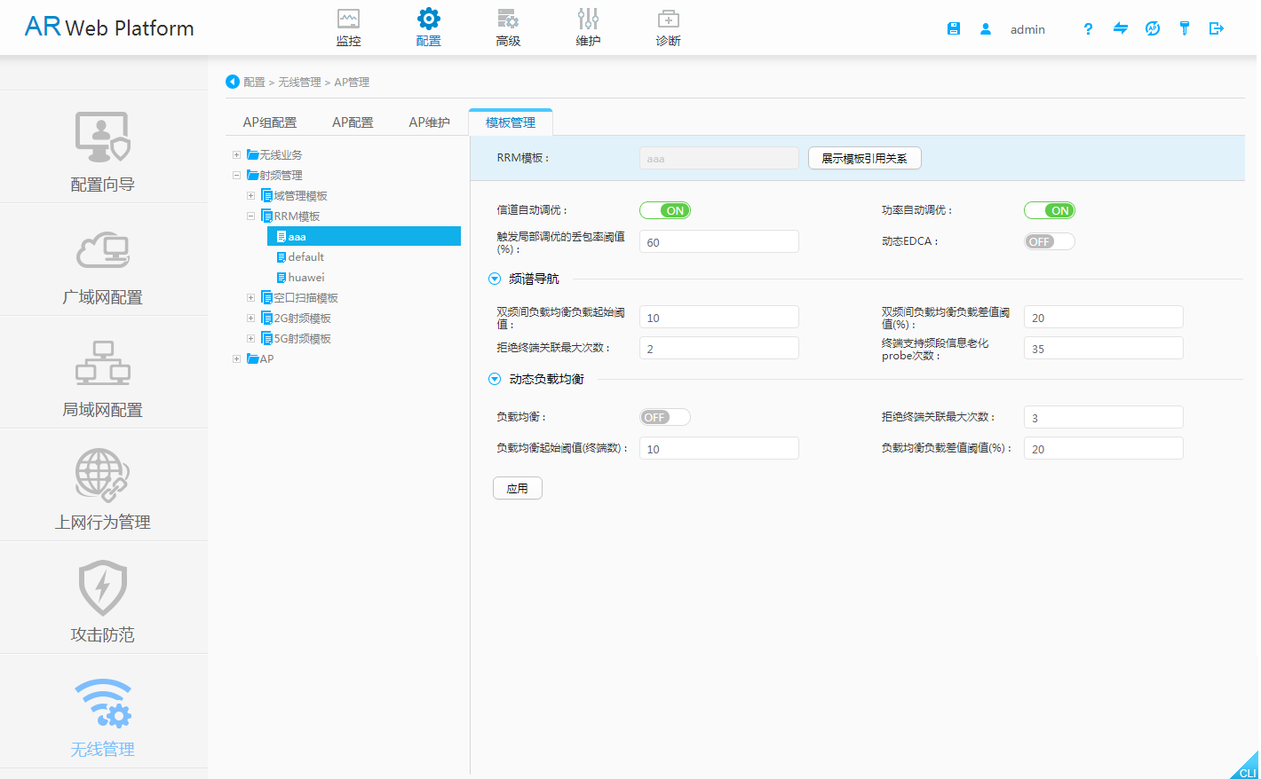The width and height of the screenshot is (1261, 779).
Task: Save configuration via floppy disk icon
Action: [954, 28]
